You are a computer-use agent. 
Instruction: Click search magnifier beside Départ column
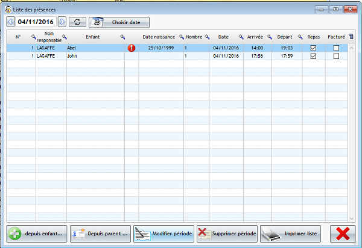300,37
